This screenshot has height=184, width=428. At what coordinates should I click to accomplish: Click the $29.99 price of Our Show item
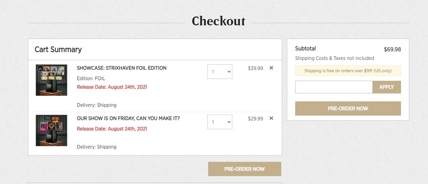click(255, 118)
